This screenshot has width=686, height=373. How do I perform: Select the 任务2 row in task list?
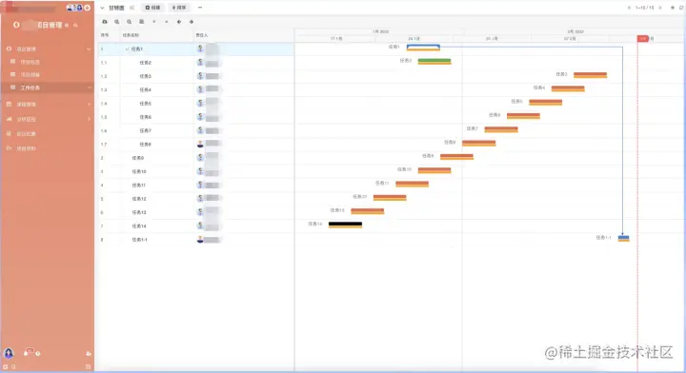196,63
